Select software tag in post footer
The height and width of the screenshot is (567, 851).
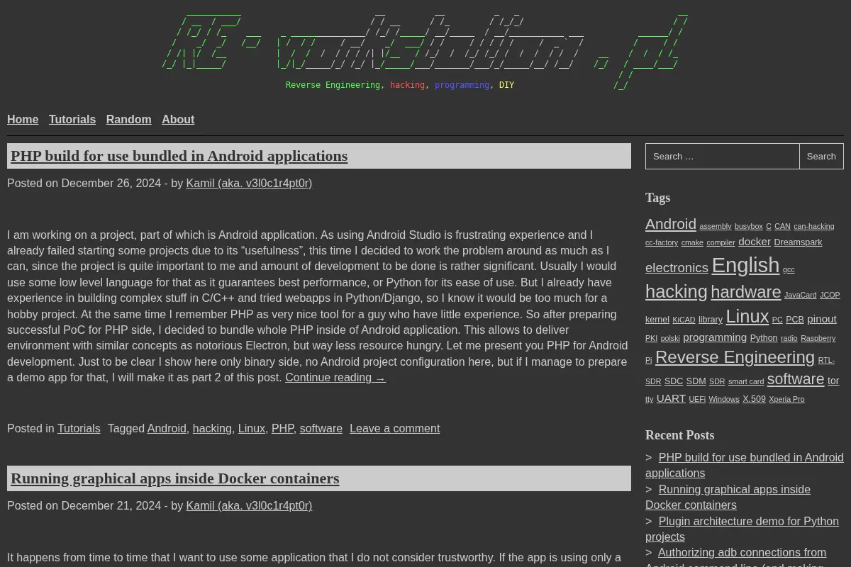[x=321, y=428]
